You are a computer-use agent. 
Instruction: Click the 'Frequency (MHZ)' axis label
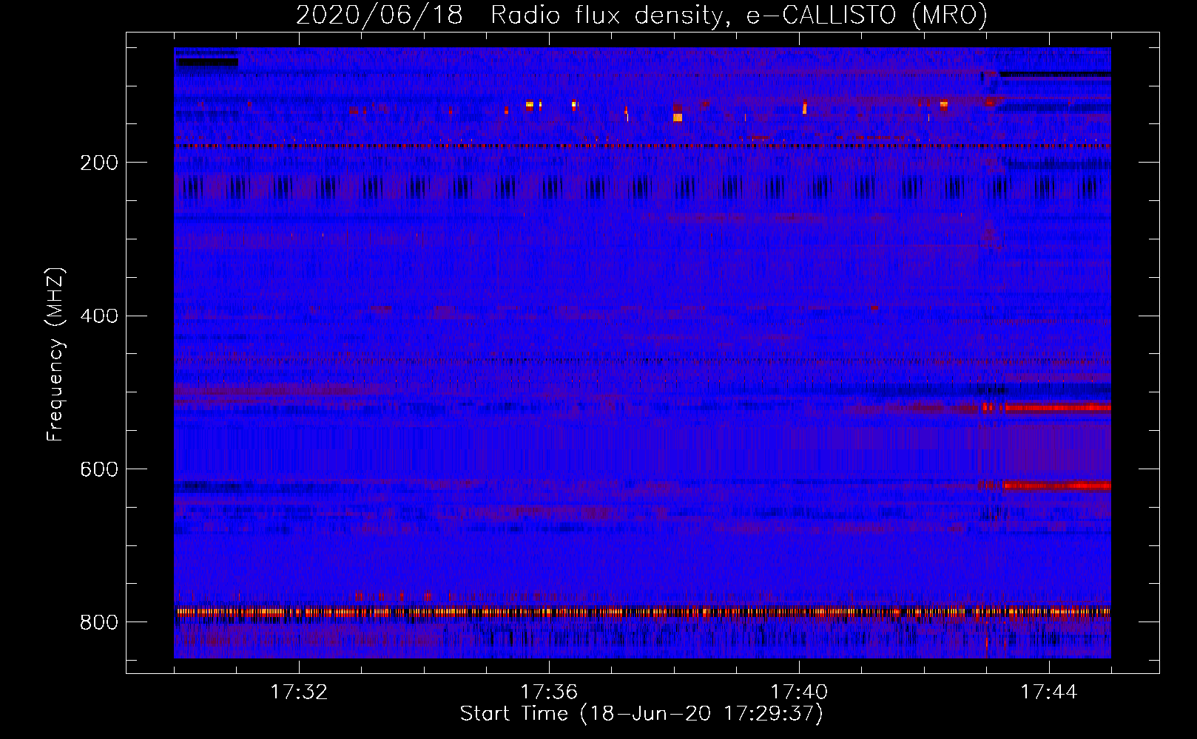coord(55,355)
